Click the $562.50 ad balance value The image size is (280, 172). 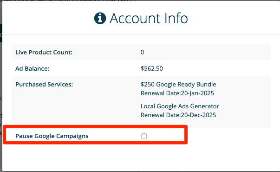151,68
